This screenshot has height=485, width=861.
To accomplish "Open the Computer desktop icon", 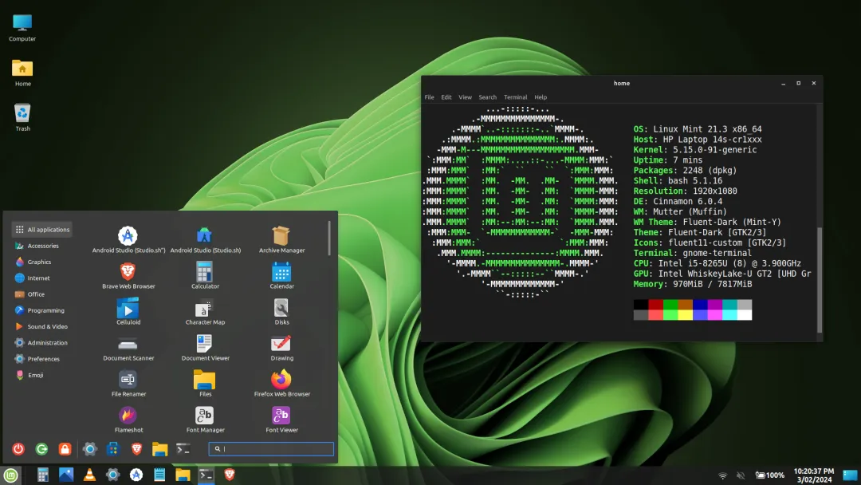I will click(22, 28).
